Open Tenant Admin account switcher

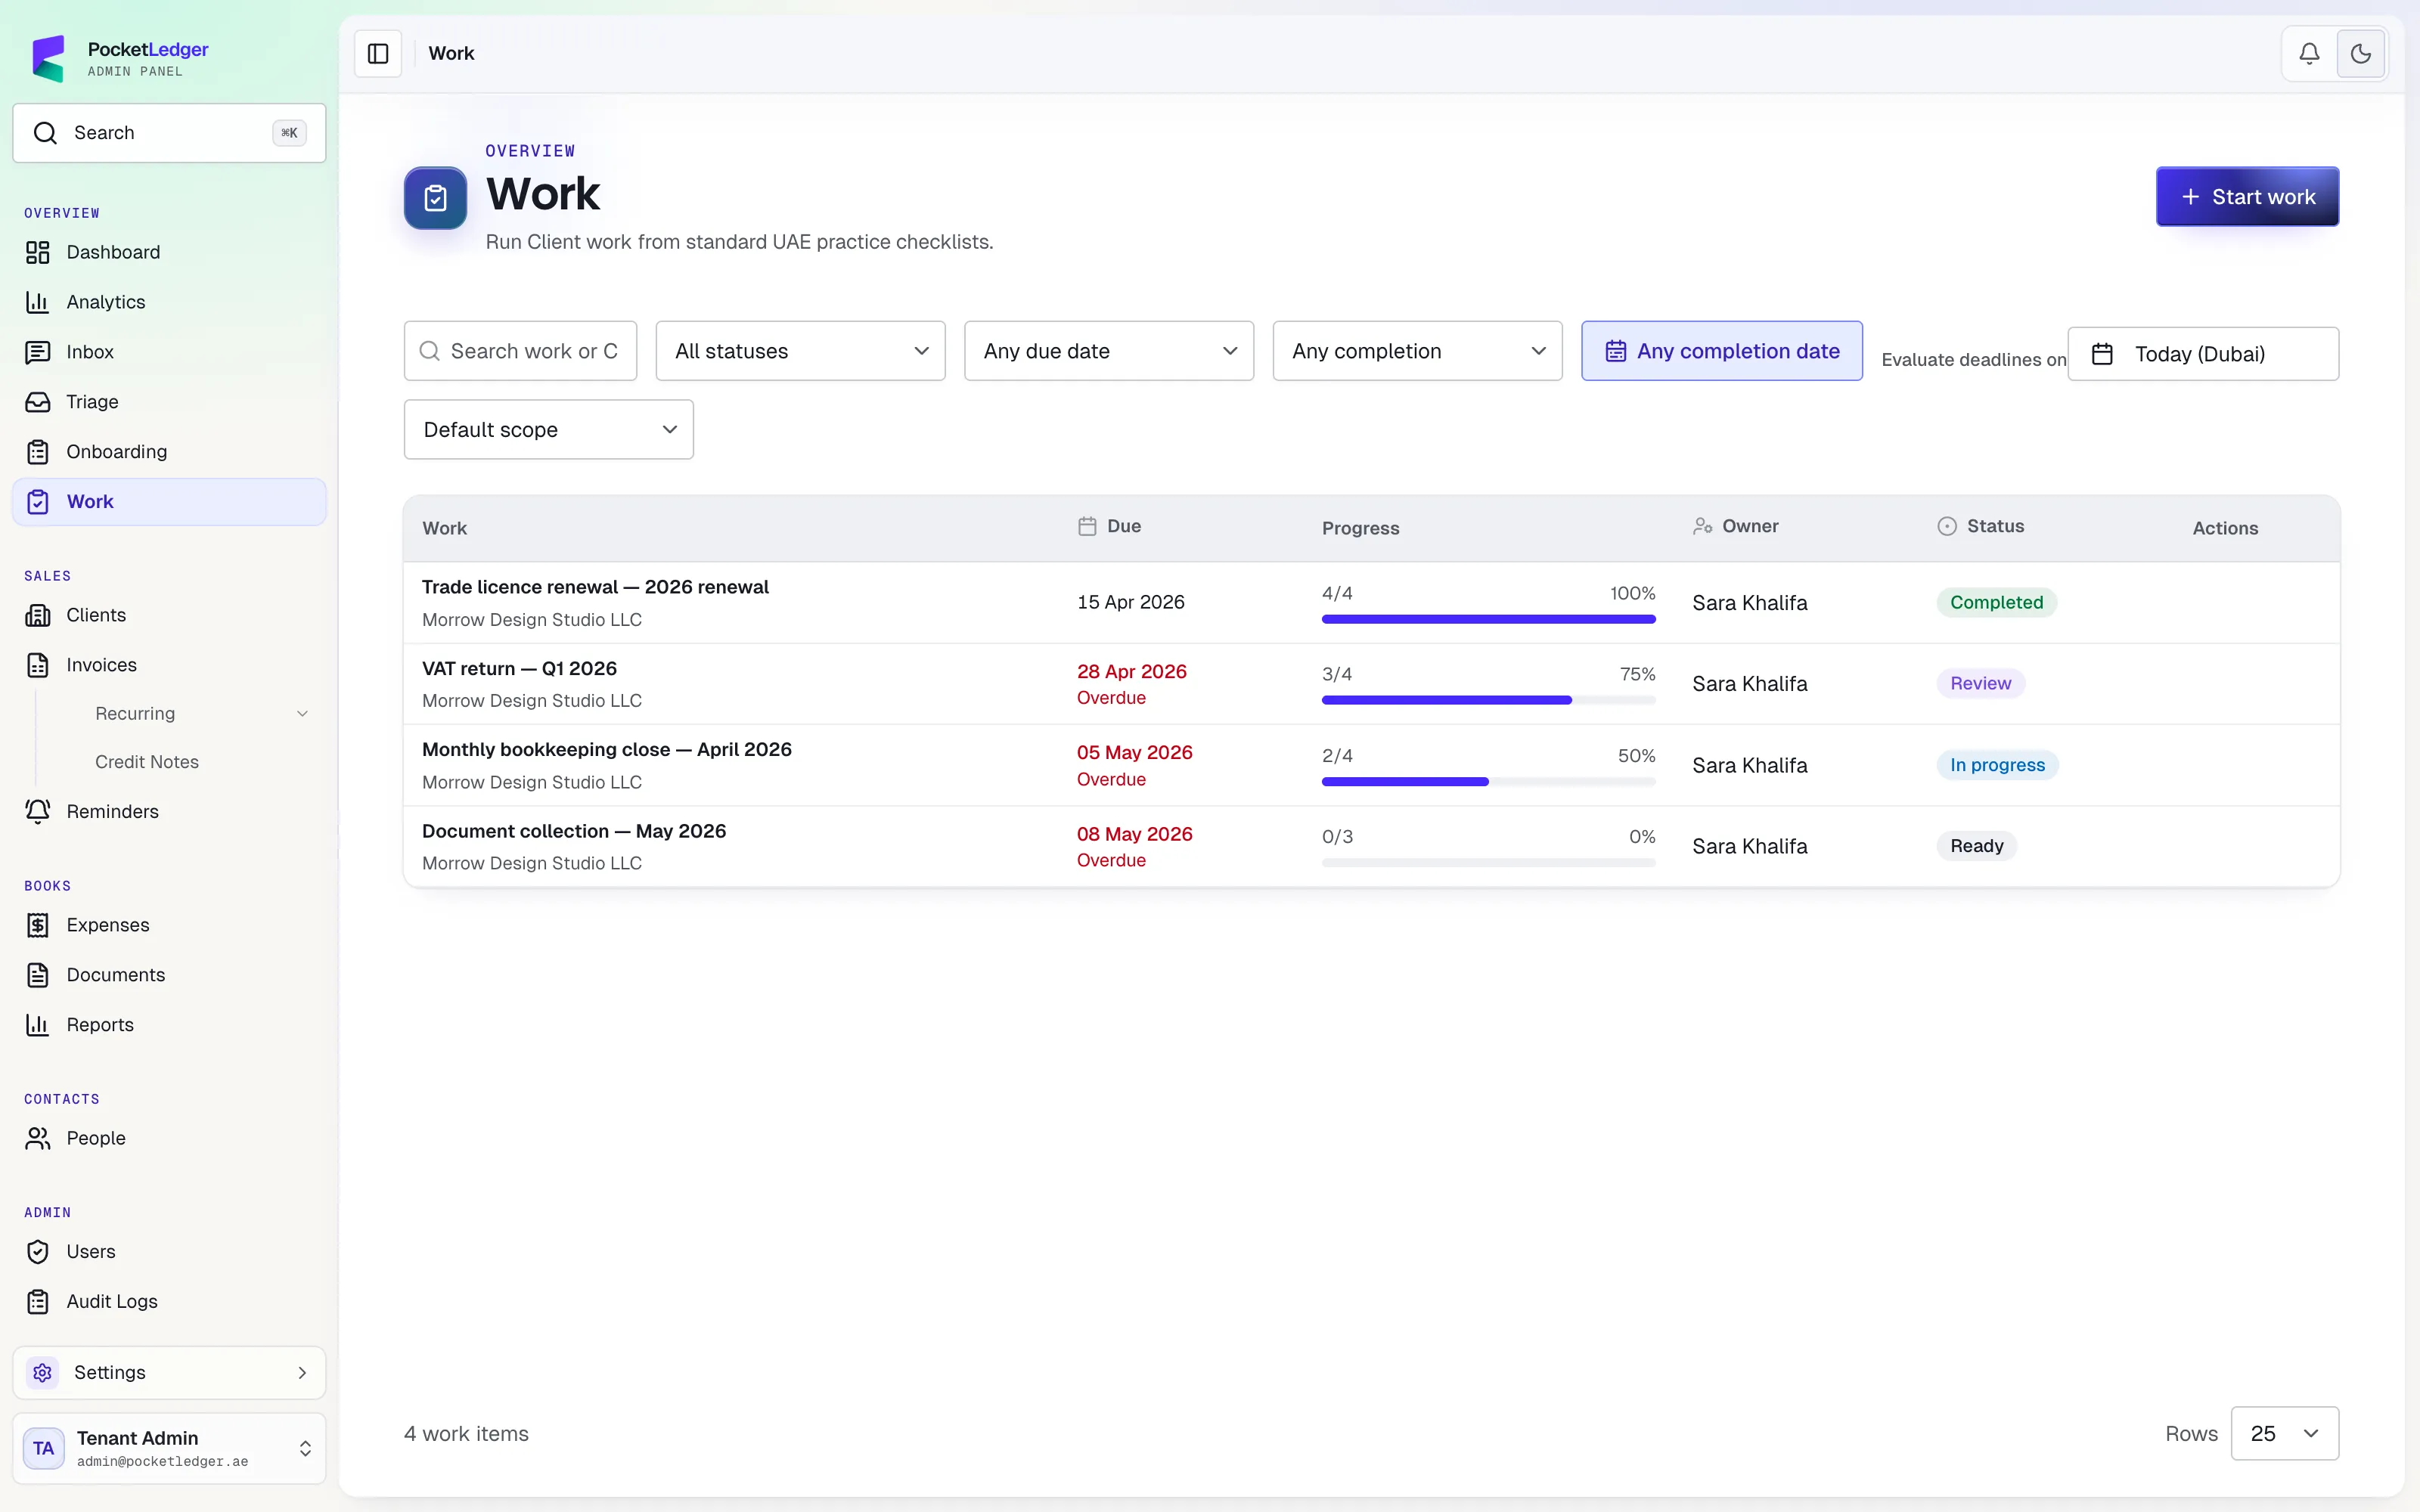point(169,1448)
